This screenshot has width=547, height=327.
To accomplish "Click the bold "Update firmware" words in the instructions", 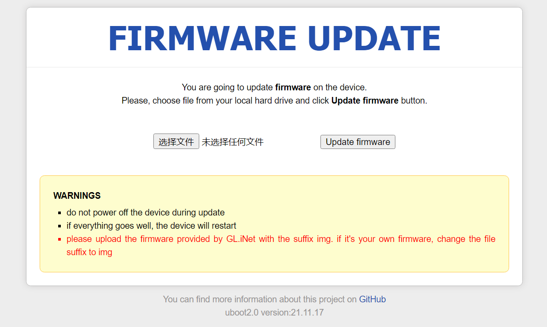I will (x=365, y=100).
